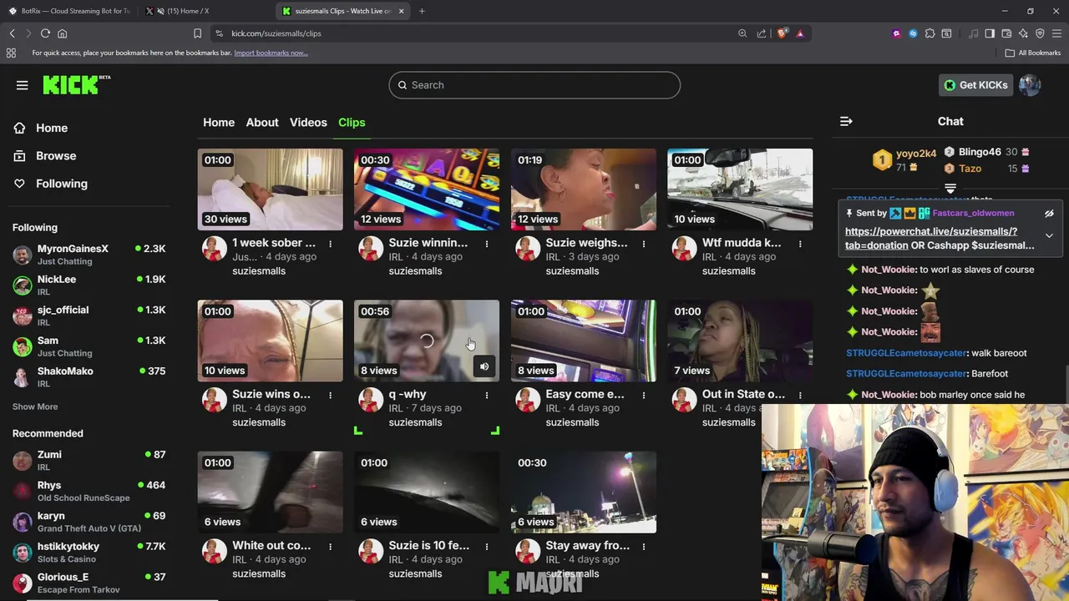Collapse the chat panel icon
The width and height of the screenshot is (1069, 601).
tap(846, 121)
